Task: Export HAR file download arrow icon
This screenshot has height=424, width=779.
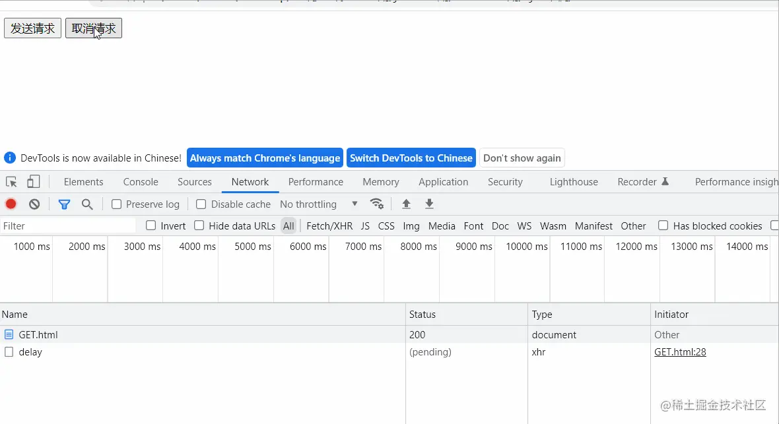Action: coord(429,204)
